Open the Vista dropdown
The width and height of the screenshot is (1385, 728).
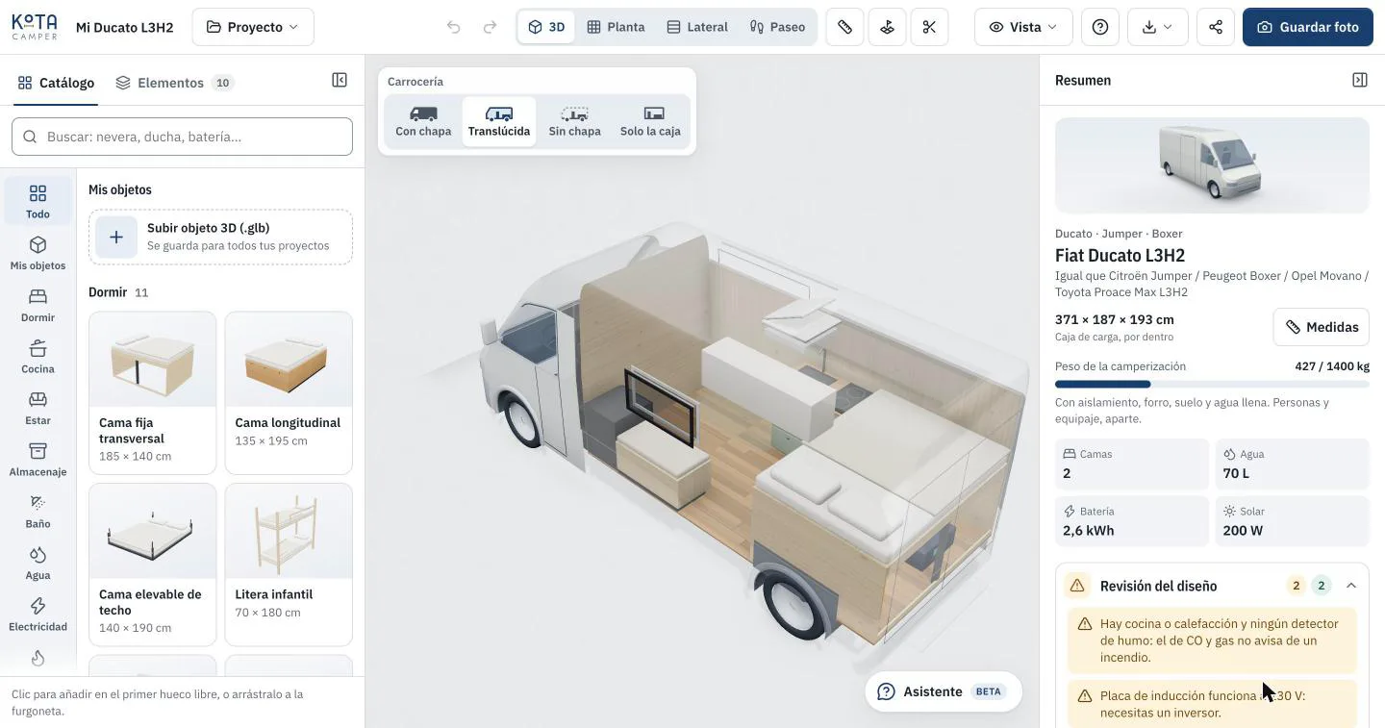(x=1023, y=27)
